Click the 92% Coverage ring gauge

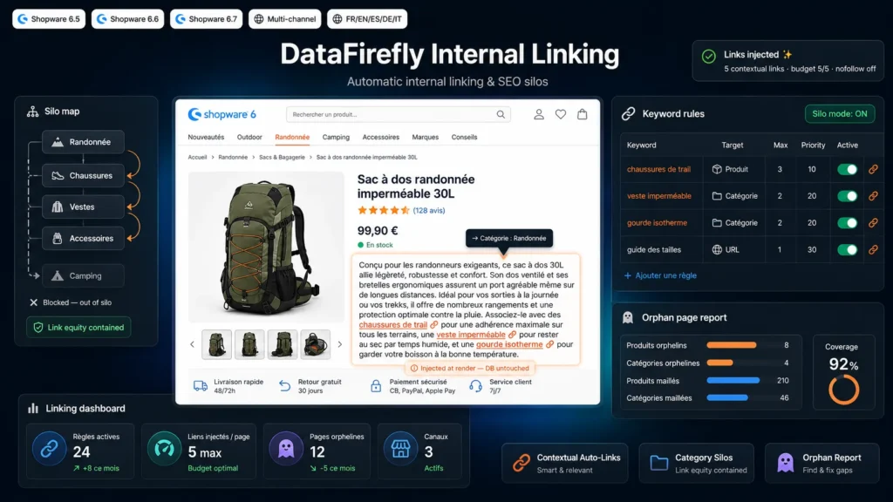click(x=843, y=390)
